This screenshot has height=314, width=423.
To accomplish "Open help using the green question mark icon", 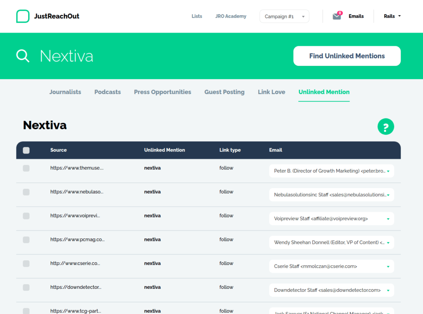I will tap(385, 126).
